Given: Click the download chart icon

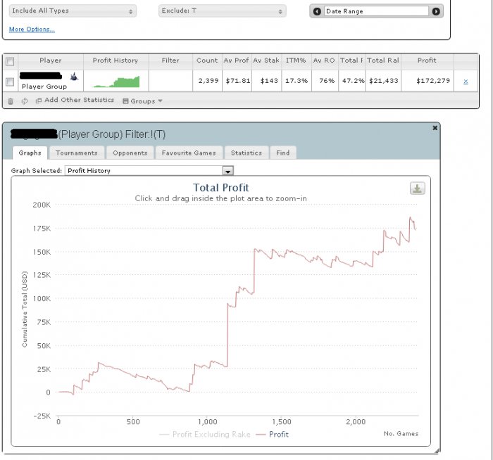Looking at the screenshot, I should [417, 189].
